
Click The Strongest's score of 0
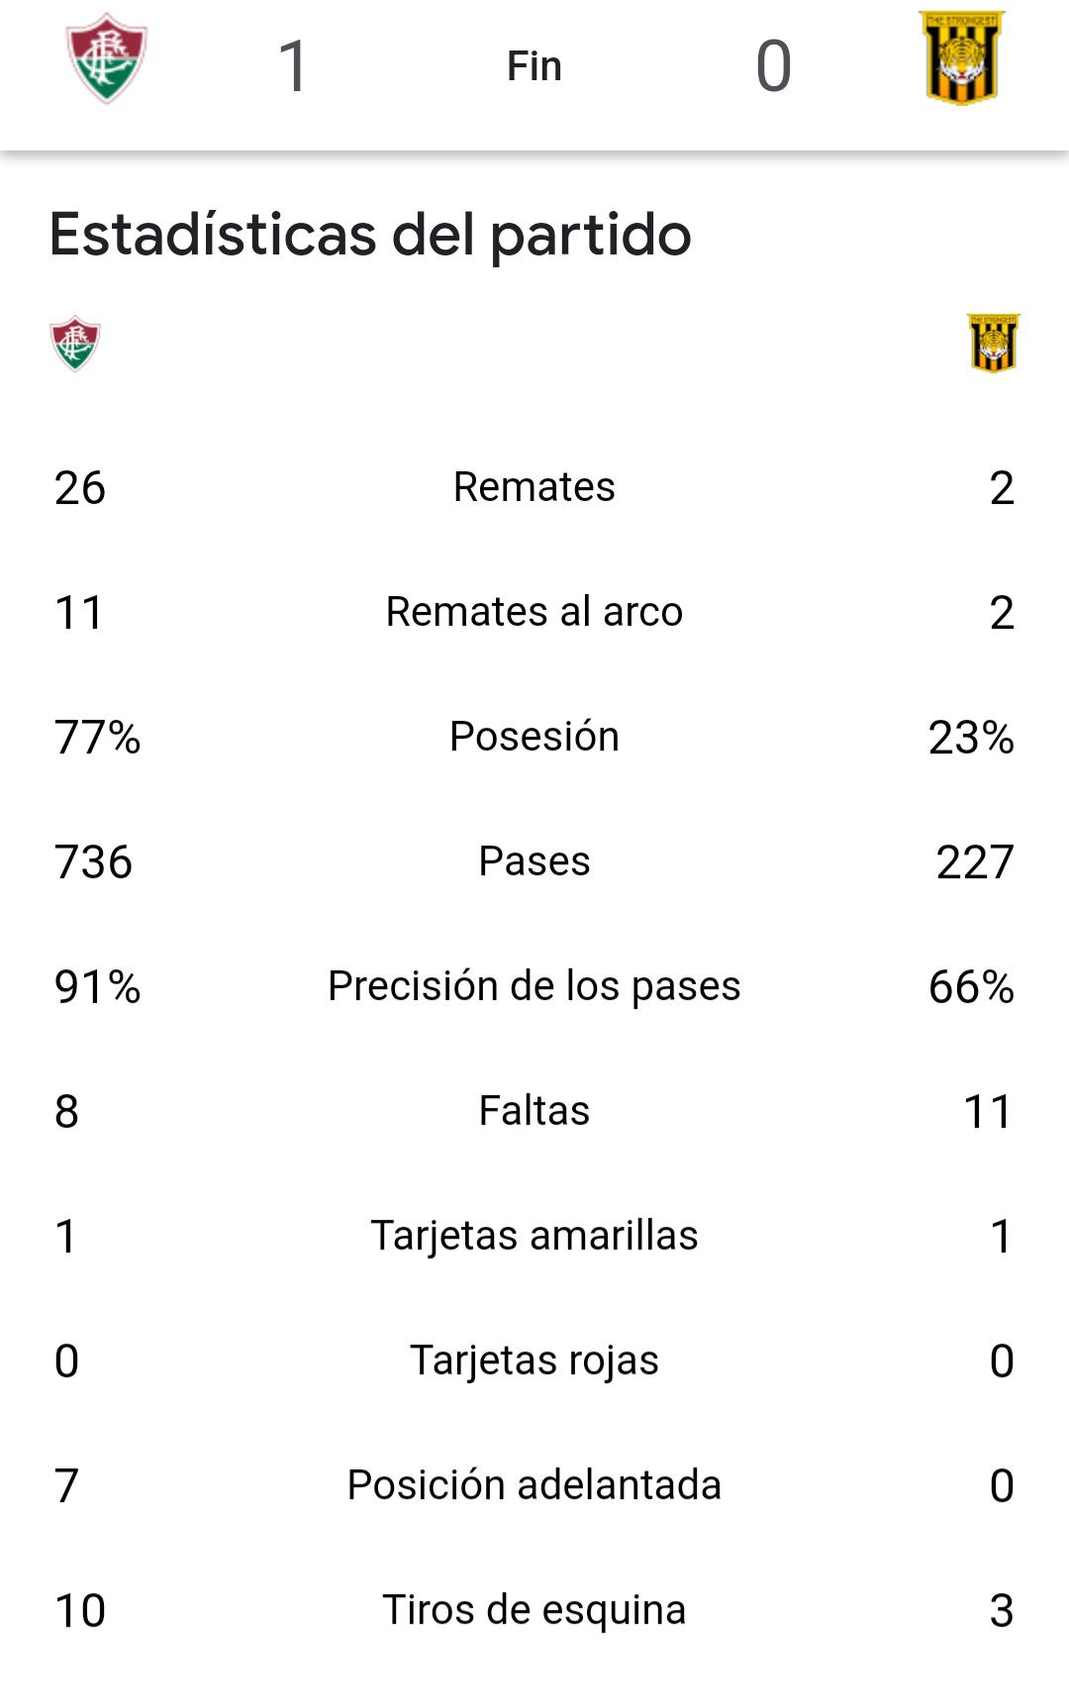[x=773, y=66]
